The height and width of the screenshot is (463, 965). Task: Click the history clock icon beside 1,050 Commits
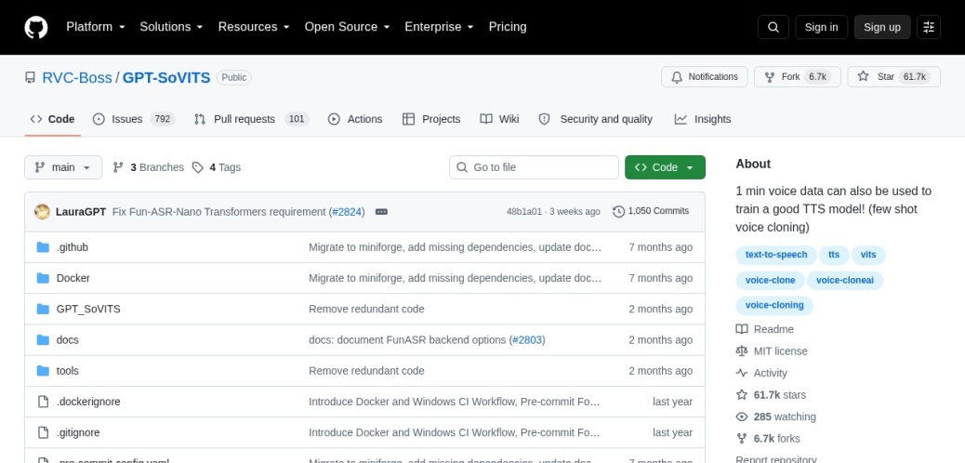pos(618,211)
